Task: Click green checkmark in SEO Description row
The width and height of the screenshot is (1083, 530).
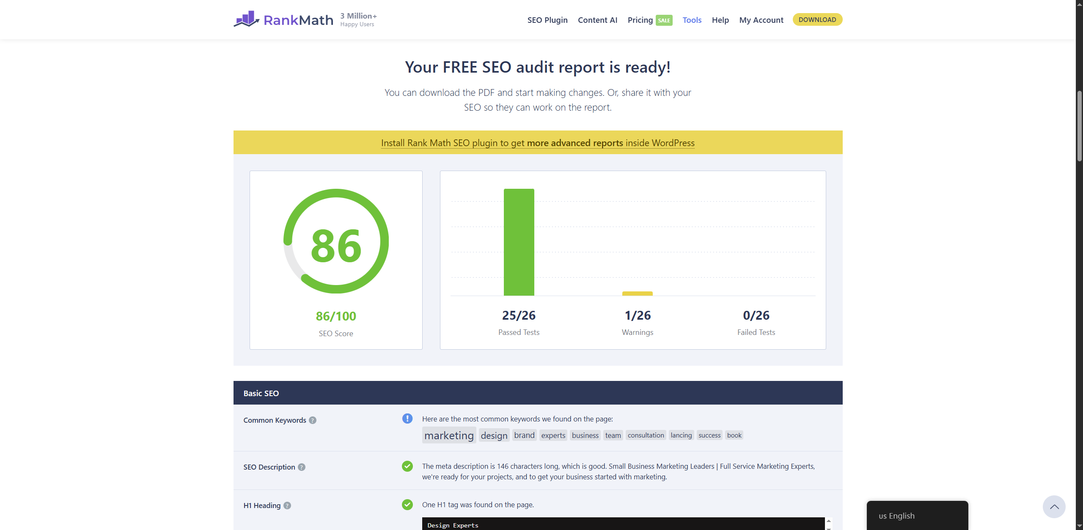Action: (x=407, y=466)
